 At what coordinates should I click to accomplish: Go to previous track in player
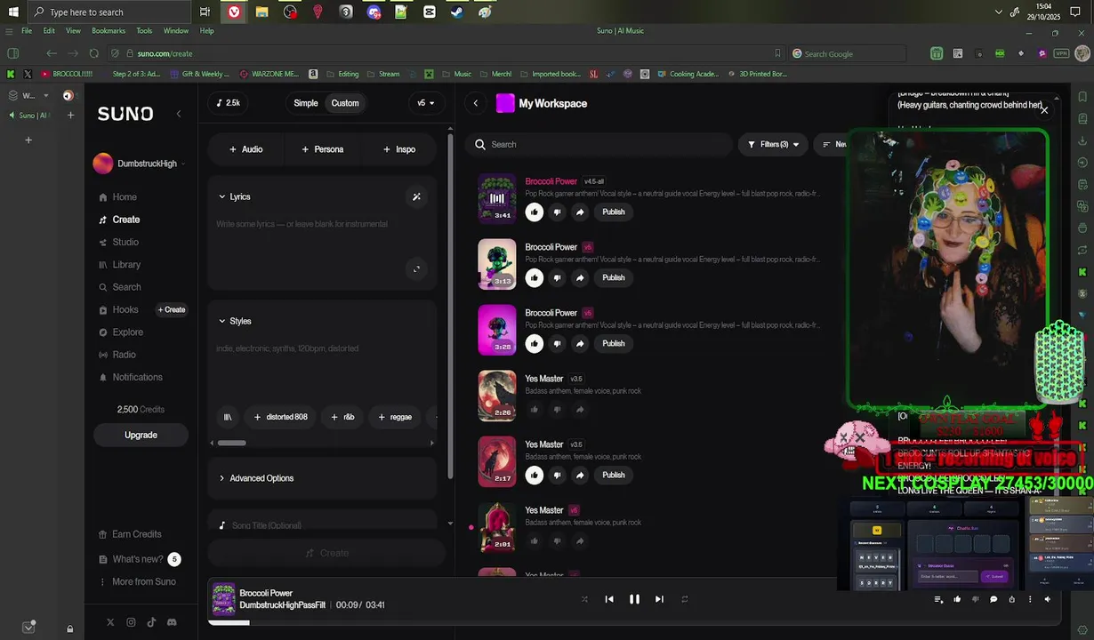[609, 599]
